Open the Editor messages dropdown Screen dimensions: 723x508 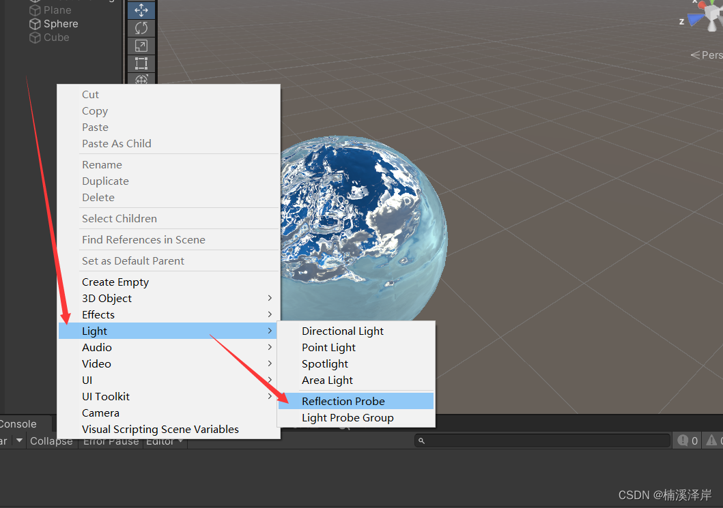[x=164, y=440]
